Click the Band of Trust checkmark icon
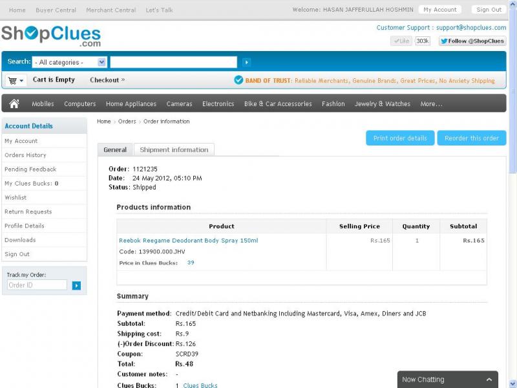The width and height of the screenshot is (517, 388). click(x=238, y=80)
